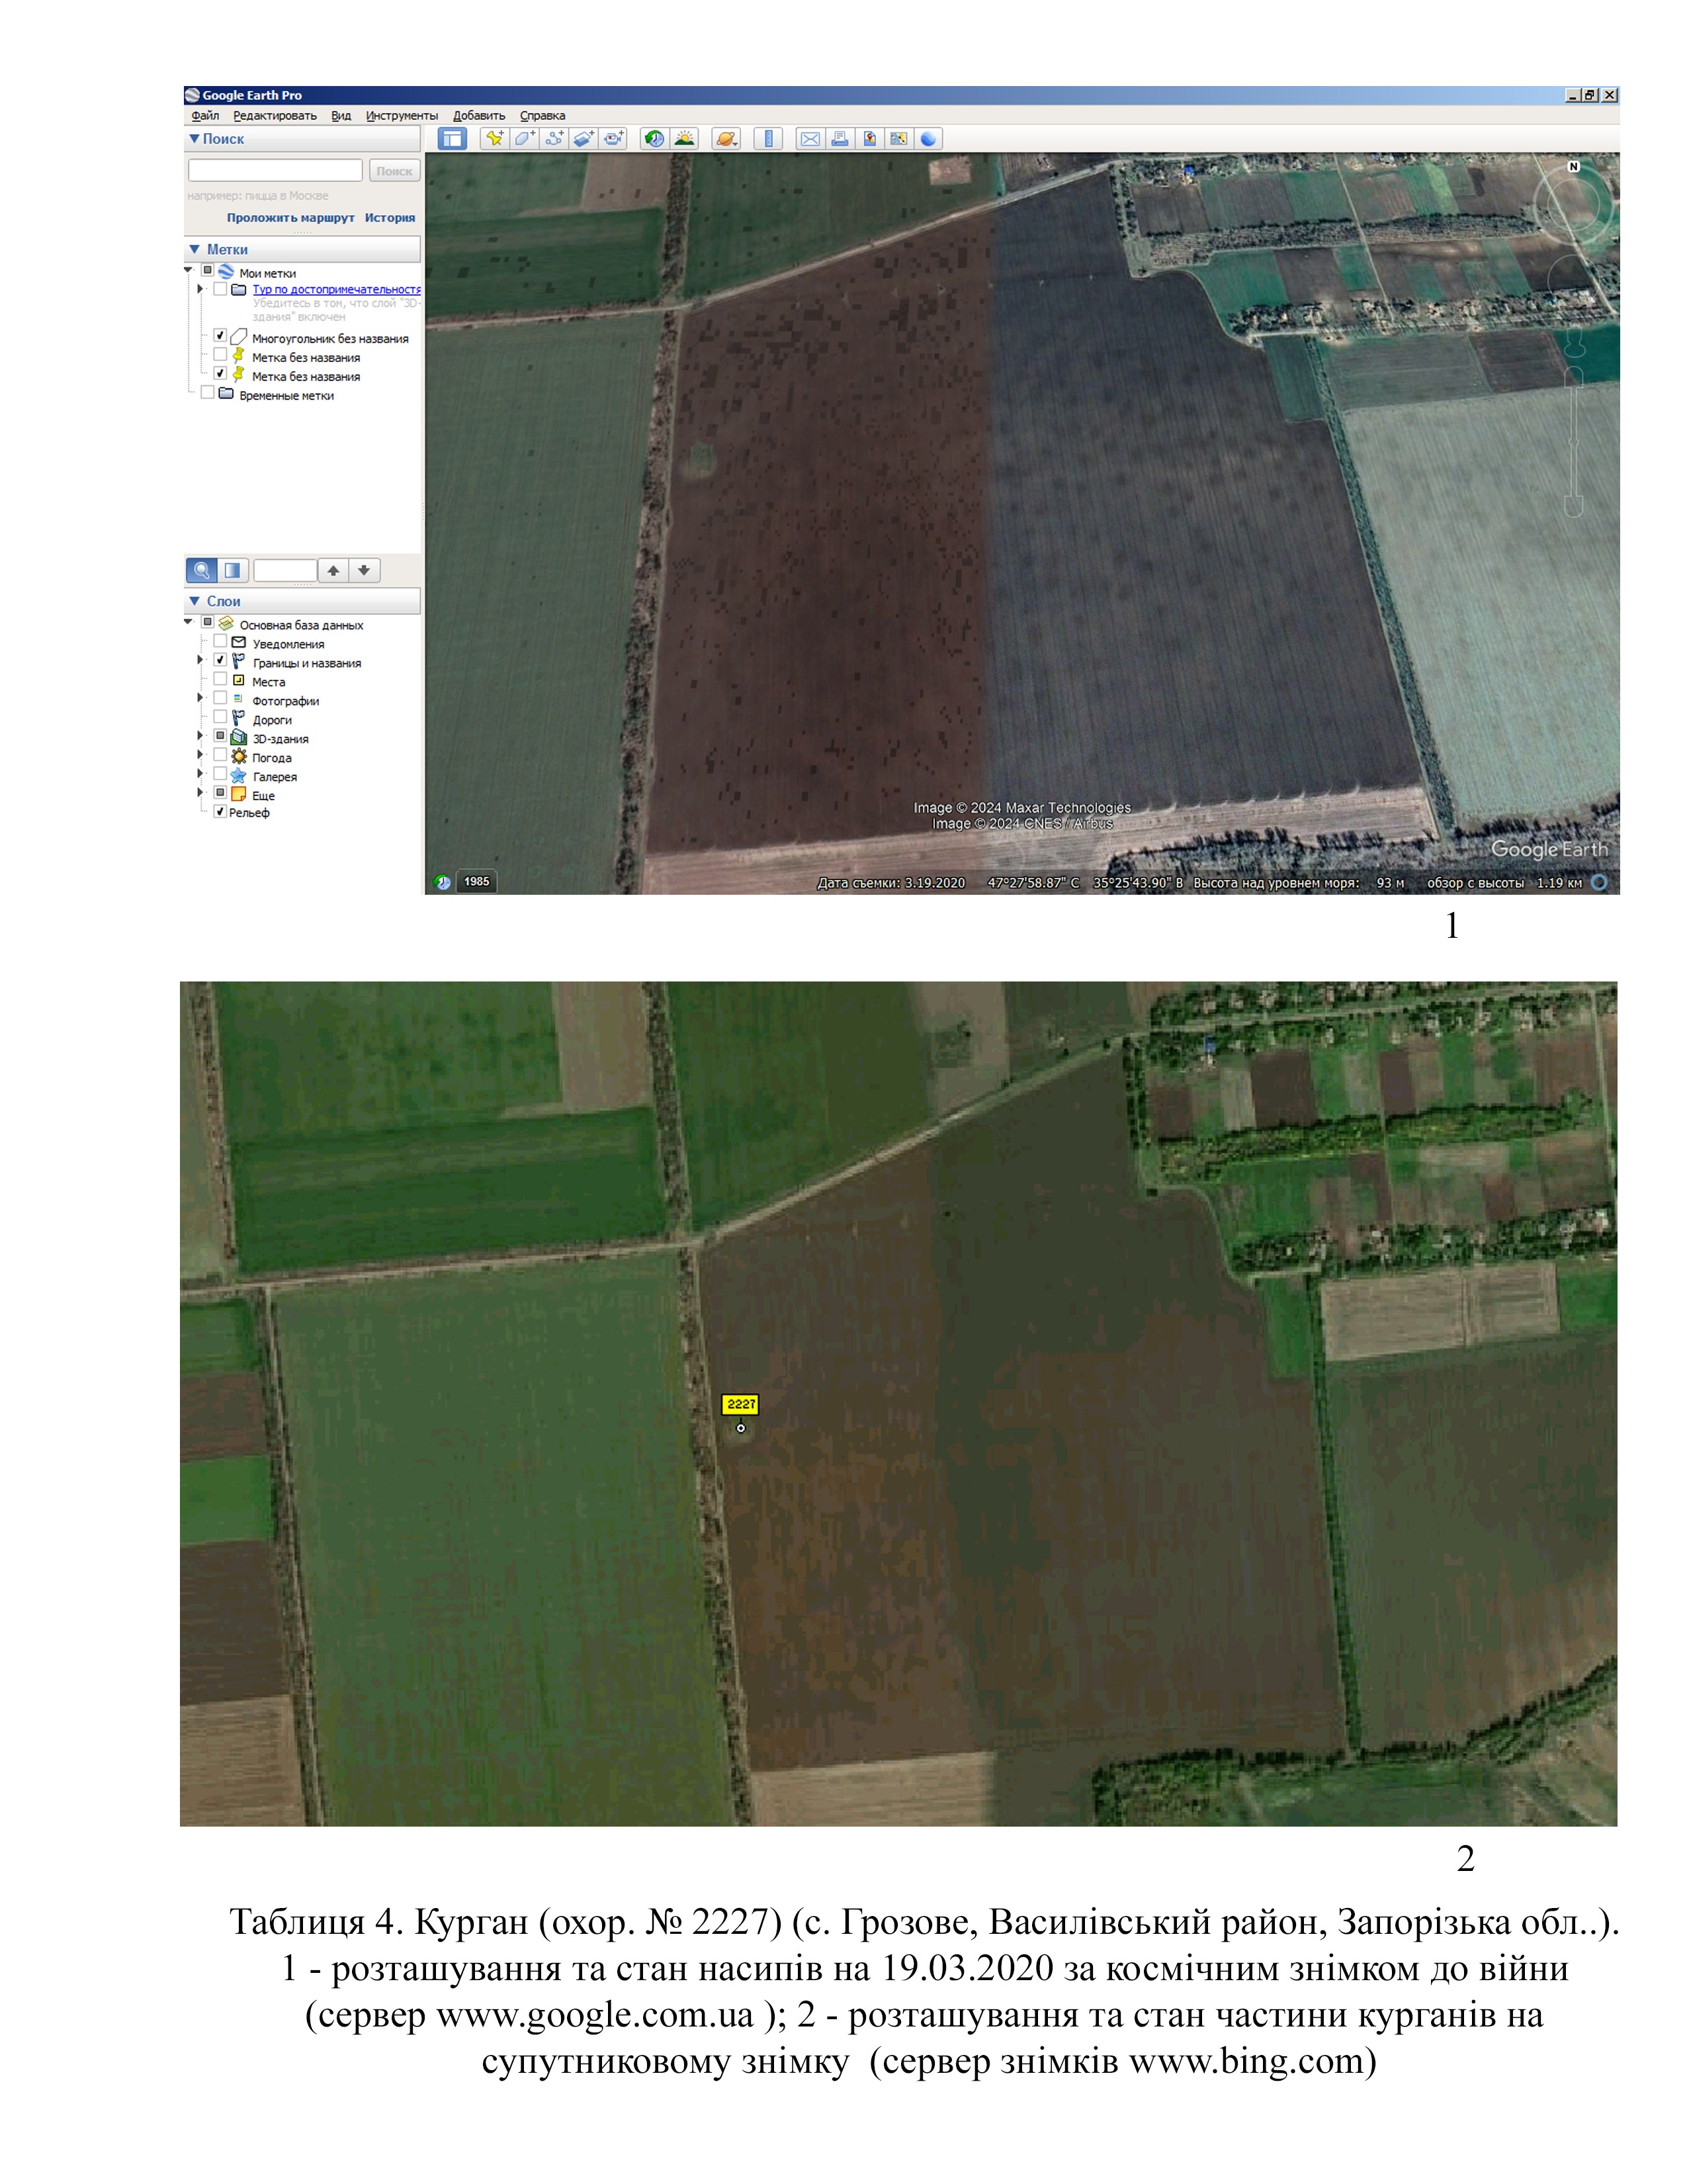
Task: Click the Add Placemark pushpin icon
Action: click(494, 139)
